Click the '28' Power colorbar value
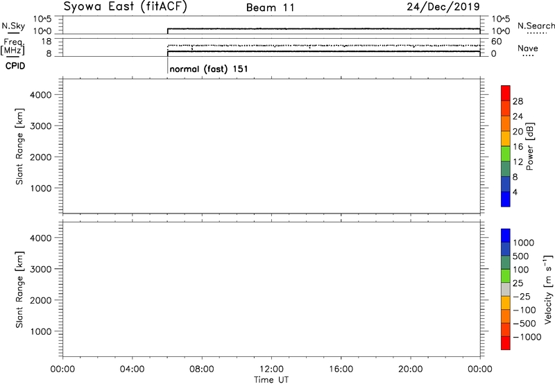 [518, 101]
